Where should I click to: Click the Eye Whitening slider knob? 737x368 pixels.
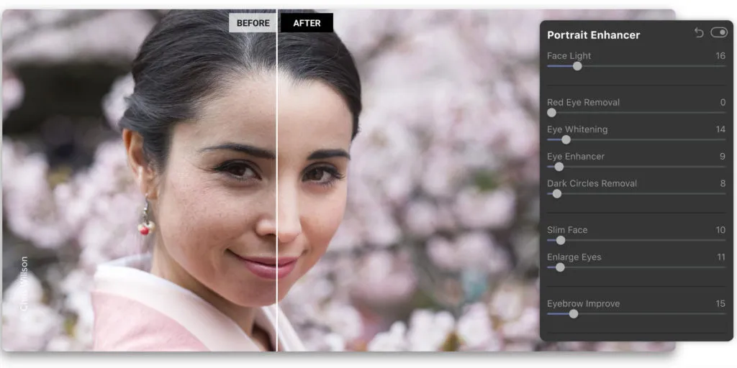tap(566, 139)
